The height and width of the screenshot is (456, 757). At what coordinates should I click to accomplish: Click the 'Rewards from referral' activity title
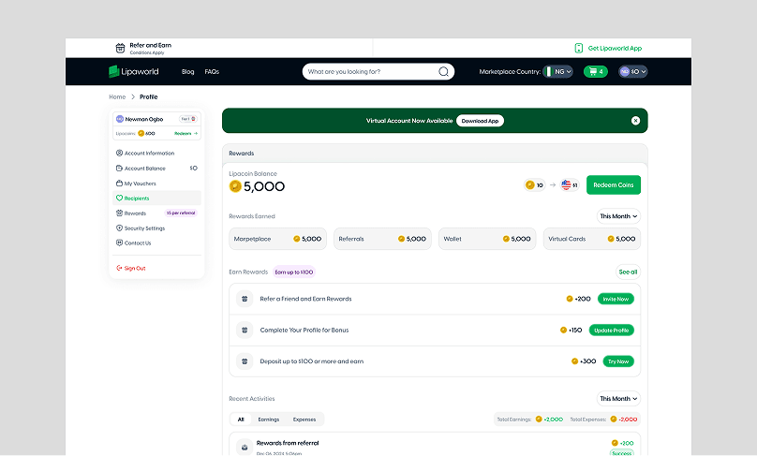[288, 443]
